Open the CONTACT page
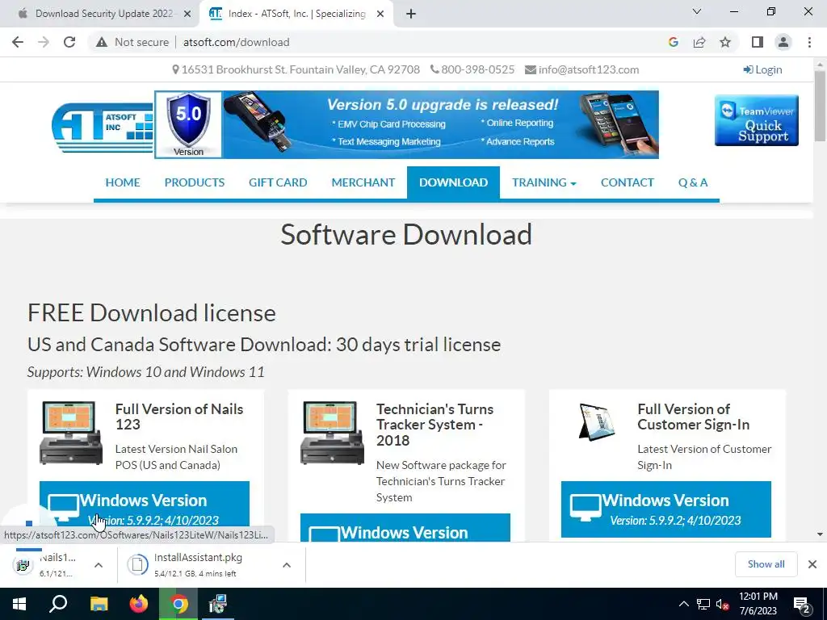 point(627,182)
